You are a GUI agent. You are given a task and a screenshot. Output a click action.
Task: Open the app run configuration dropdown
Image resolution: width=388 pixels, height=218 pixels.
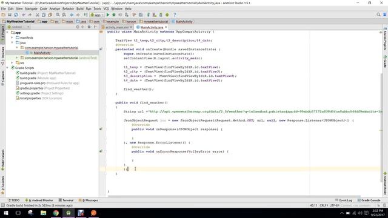tap(97, 15)
